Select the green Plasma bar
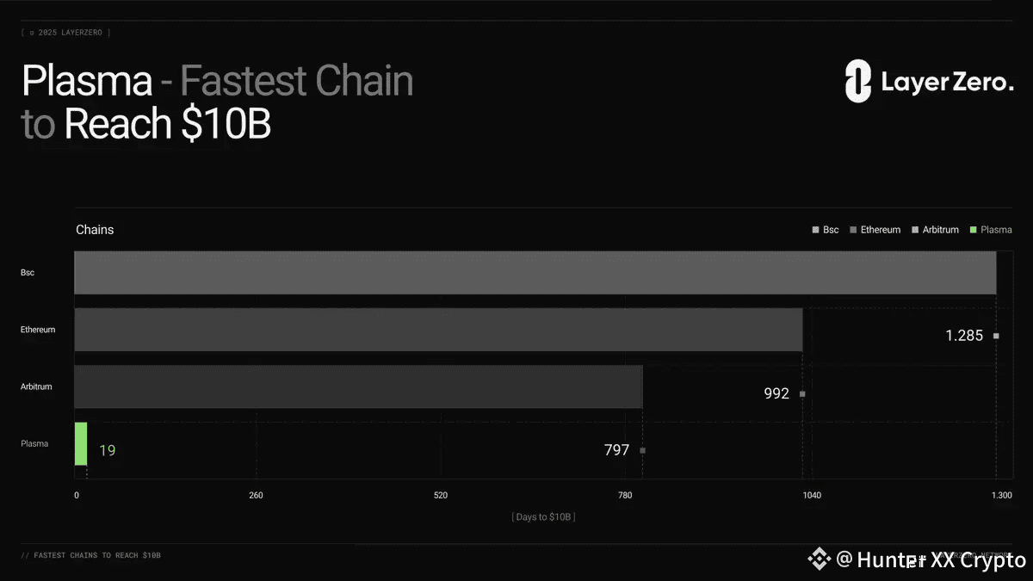The width and height of the screenshot is (1033, 581). click(x=81, y=443)
